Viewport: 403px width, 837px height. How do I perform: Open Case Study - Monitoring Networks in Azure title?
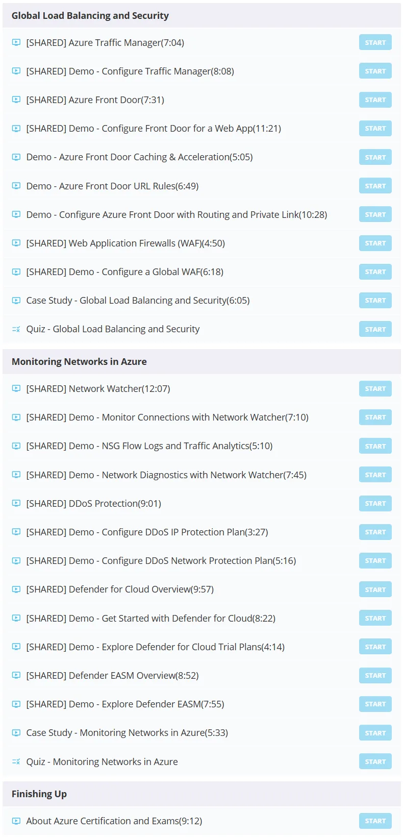pos(127,733)
